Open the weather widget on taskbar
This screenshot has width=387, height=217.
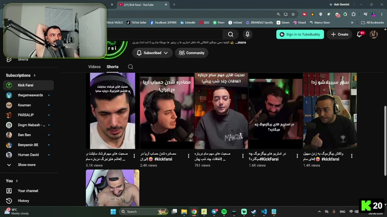(17, 212)
